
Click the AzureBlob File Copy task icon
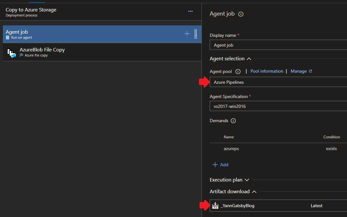[x=11, y=52]
